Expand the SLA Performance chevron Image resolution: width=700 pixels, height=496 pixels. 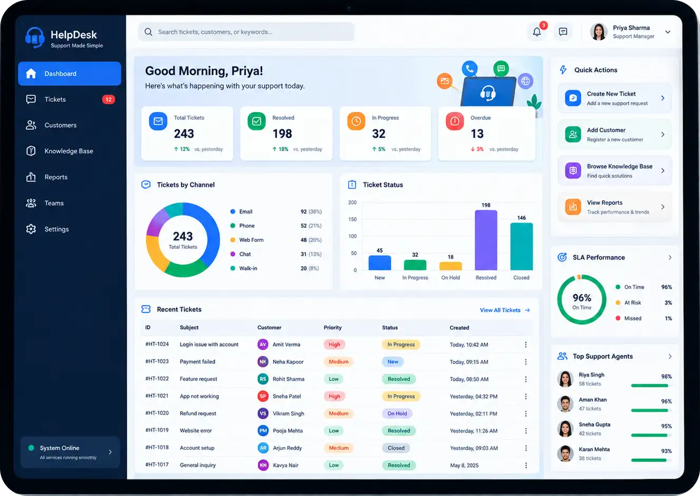pos(670,258)
